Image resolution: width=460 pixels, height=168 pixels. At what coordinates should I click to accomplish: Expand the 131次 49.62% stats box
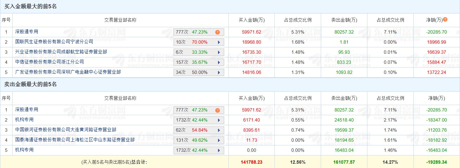coord(219,141)
